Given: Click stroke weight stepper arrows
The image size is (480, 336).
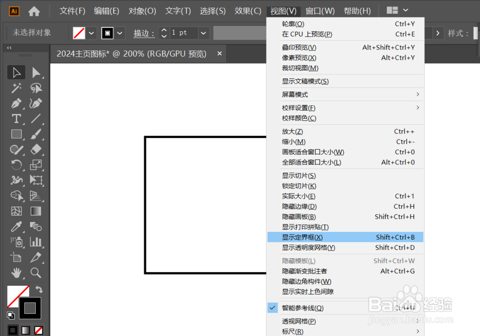Looking at the screenshot, I should [164, 33].
